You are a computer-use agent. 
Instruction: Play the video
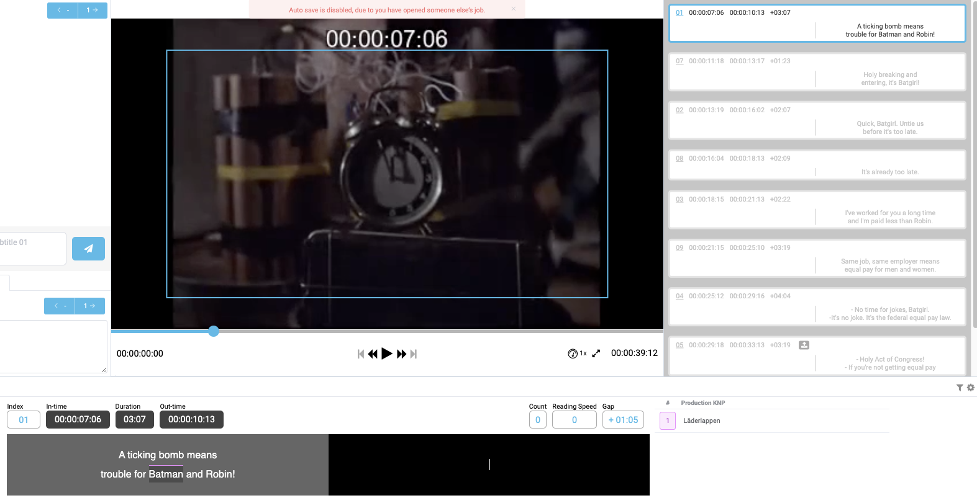386,353
